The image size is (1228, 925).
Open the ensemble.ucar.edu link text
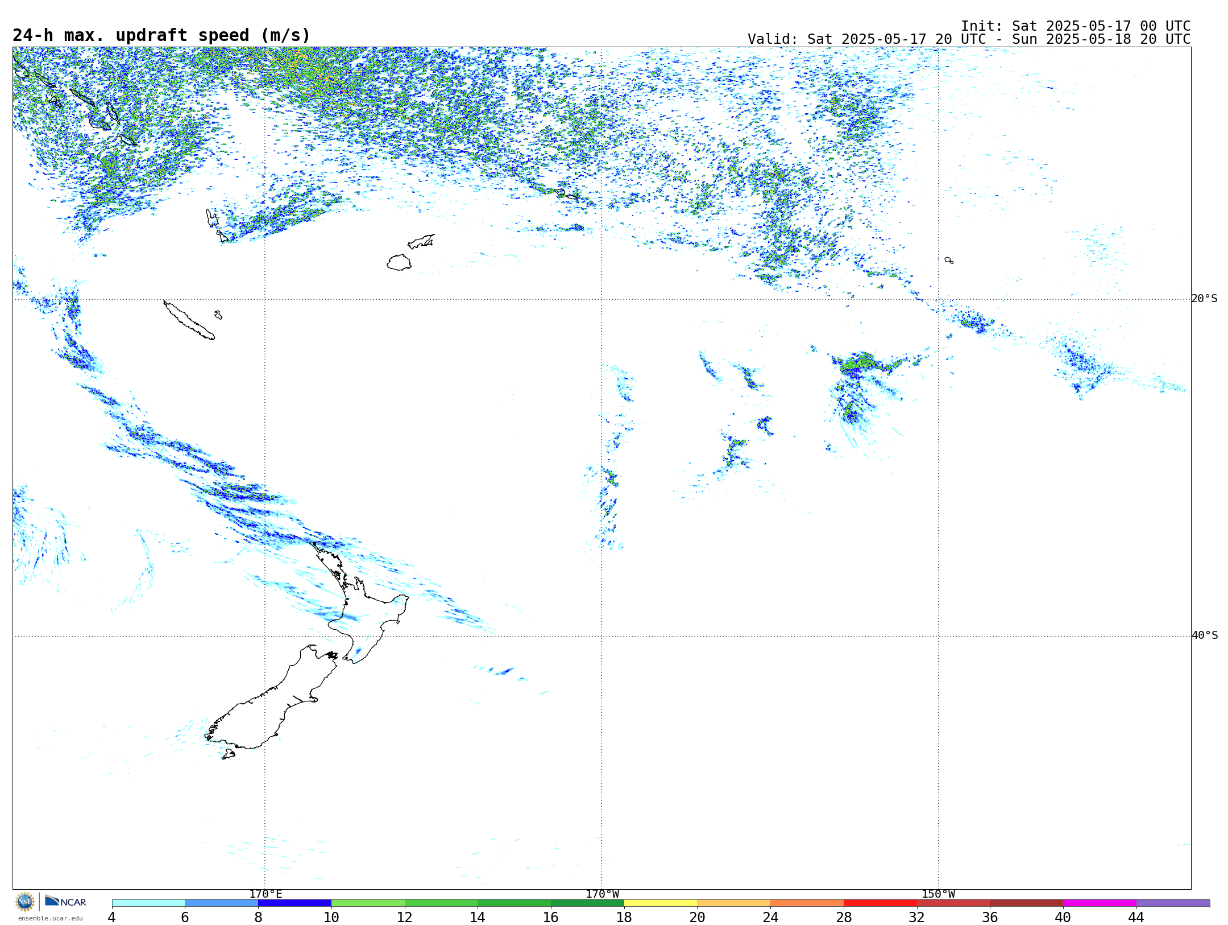pos(50,918)
